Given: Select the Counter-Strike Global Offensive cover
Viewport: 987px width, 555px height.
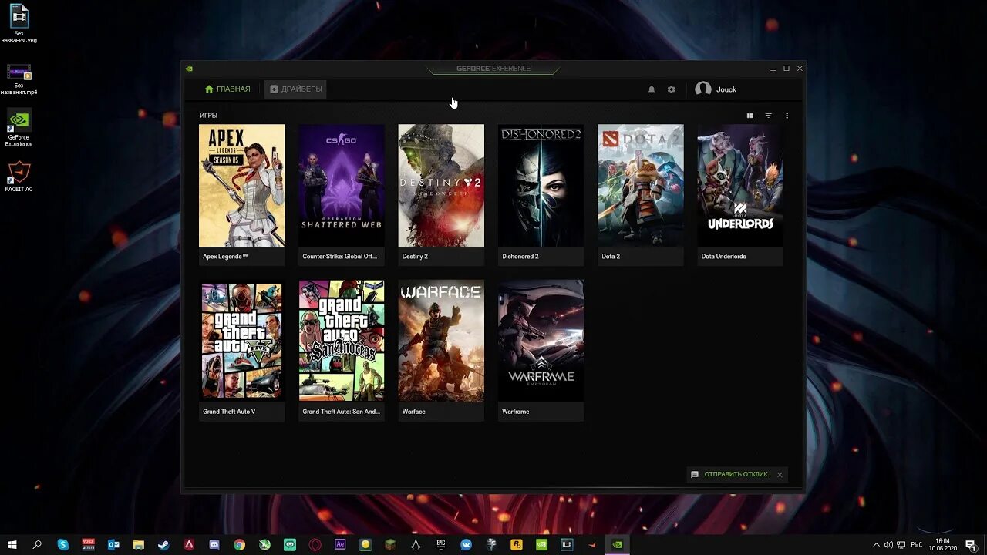Looking at the screenshot, I should click(342, 186).
